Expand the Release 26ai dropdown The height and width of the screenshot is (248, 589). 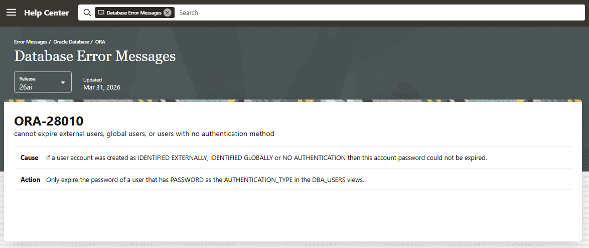coord(43,82)
